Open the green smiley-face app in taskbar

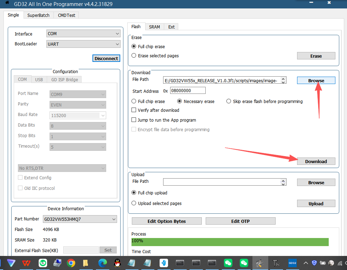pos(43,263)
